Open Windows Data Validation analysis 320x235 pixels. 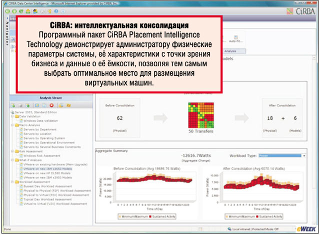[x=40, y=121]
